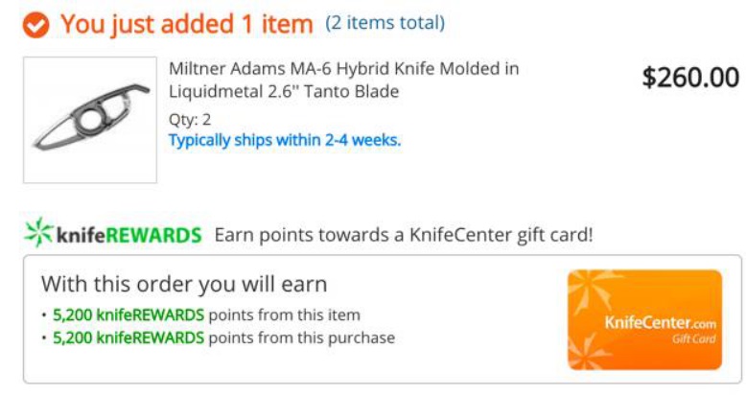This screenshot has height=396, width=746.
Task: Click the $260.00 price
Action: point(690,77)
